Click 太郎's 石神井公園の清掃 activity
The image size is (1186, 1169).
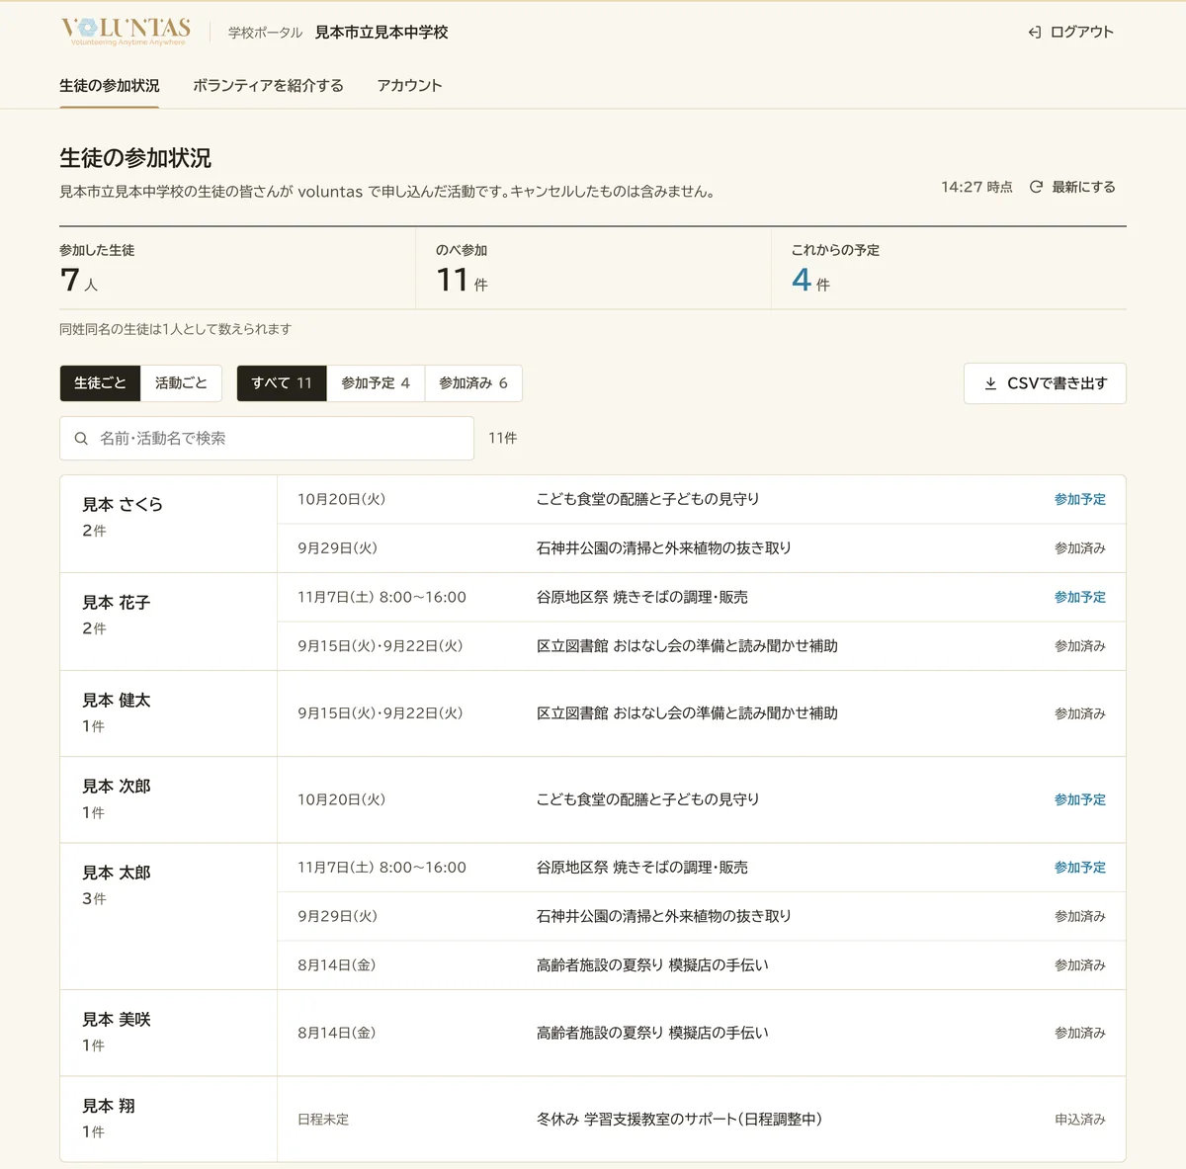click(x=663, y=916)
